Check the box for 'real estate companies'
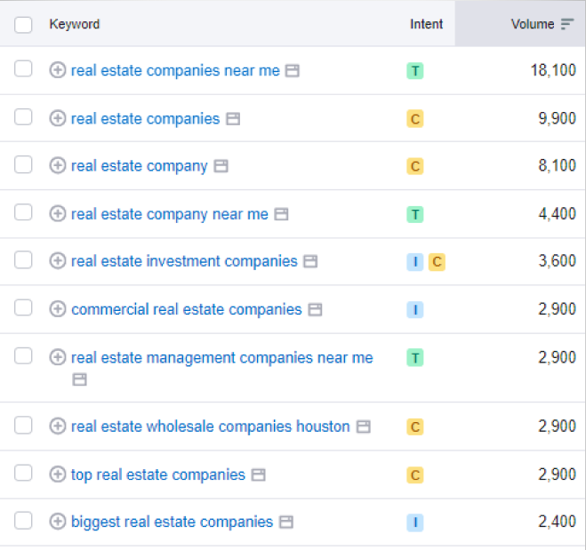This screenshot has height=550, width=586. coord(23,117)
